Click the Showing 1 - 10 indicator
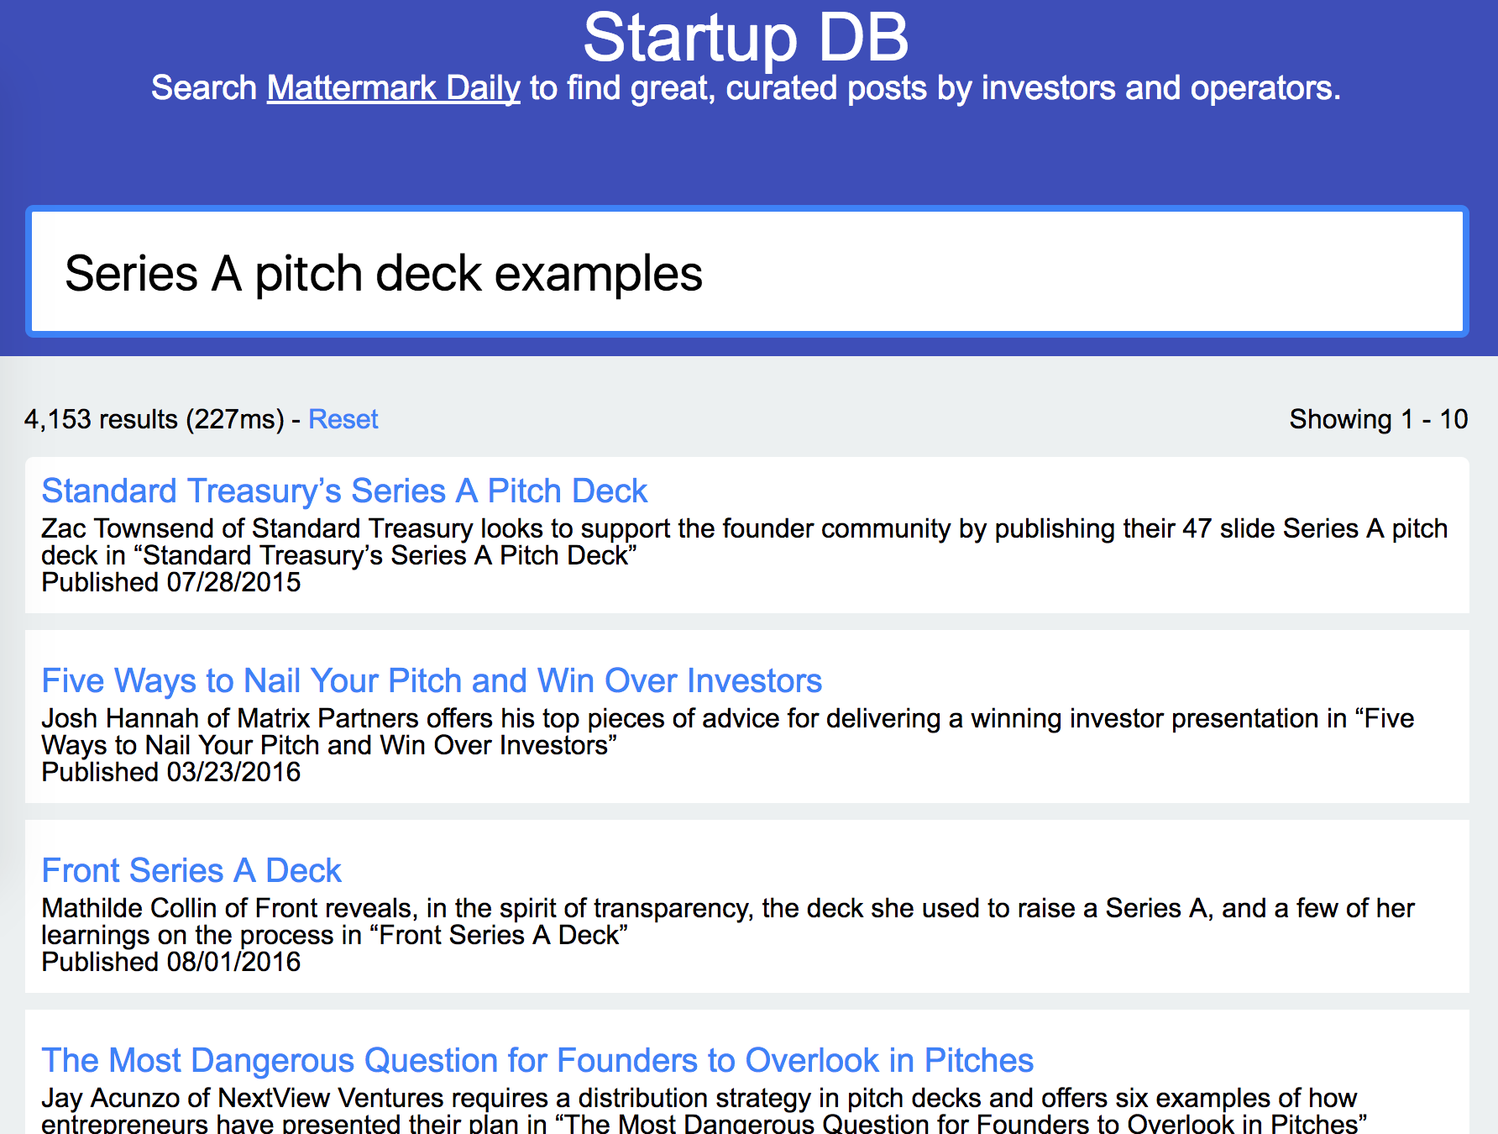Viewport: 1498px width, 1134px height. pos(1378,419)
